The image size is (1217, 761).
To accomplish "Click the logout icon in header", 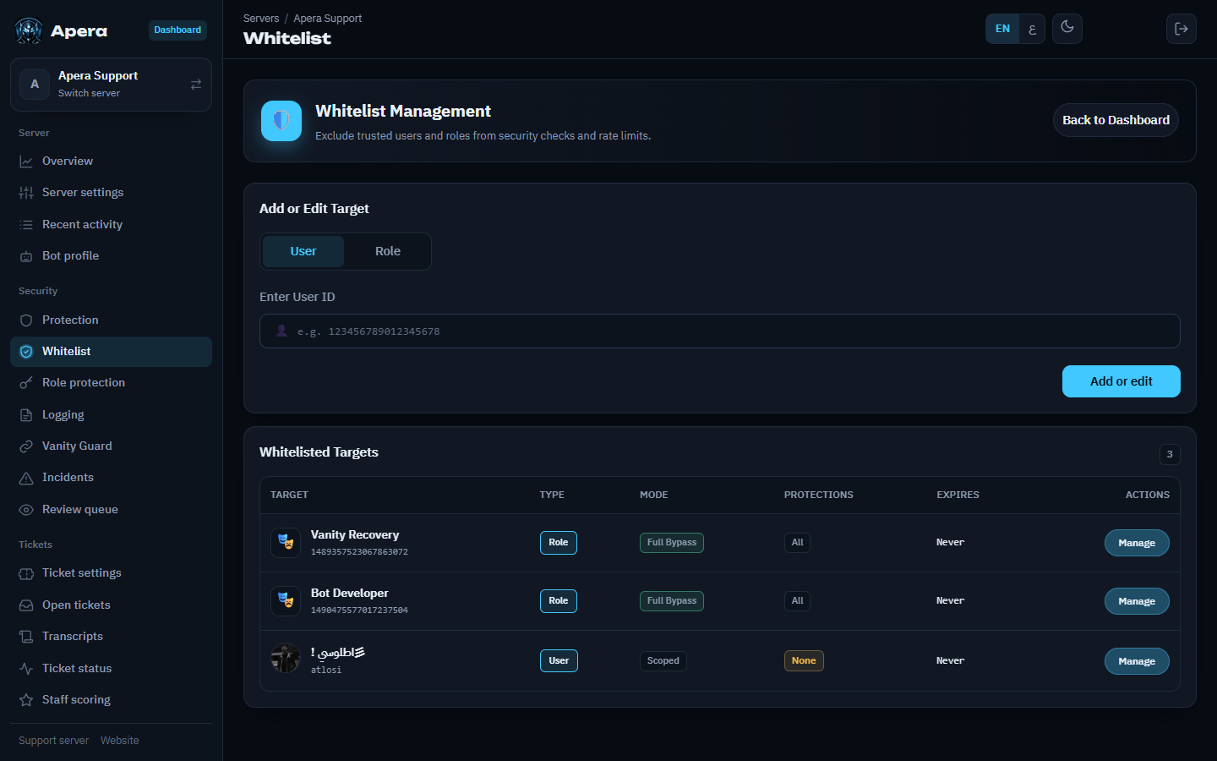I will [x=1182, y=29].
